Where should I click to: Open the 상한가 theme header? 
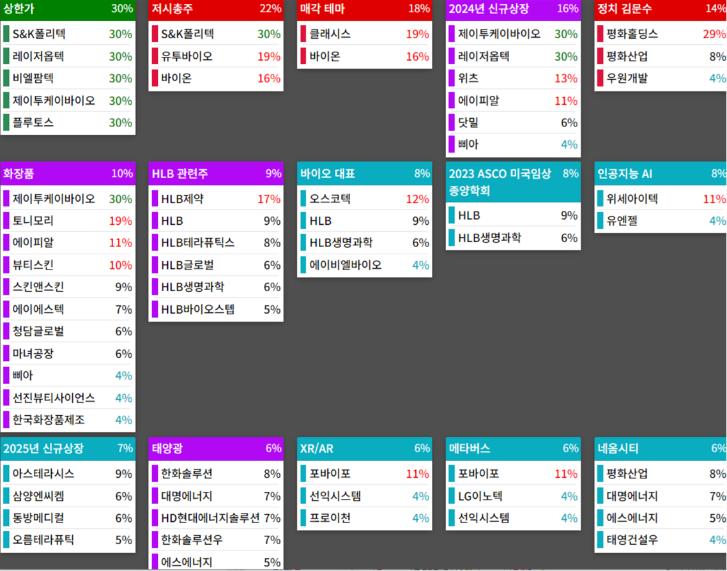pyautogui.click(x=68, y=10)
